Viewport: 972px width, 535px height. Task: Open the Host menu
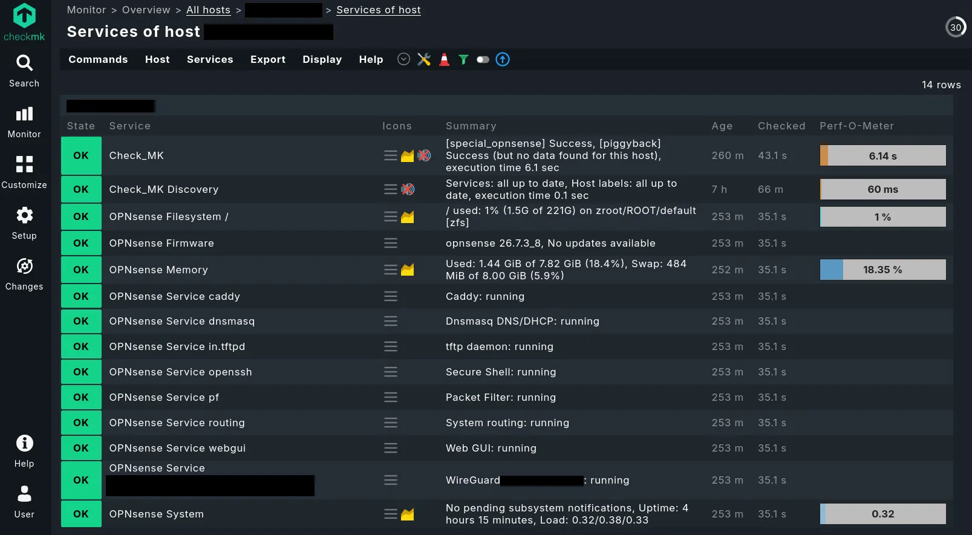pos(157,59)
